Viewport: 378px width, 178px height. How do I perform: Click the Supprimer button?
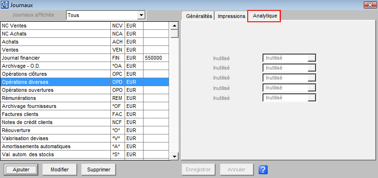[x=99, y=169]
